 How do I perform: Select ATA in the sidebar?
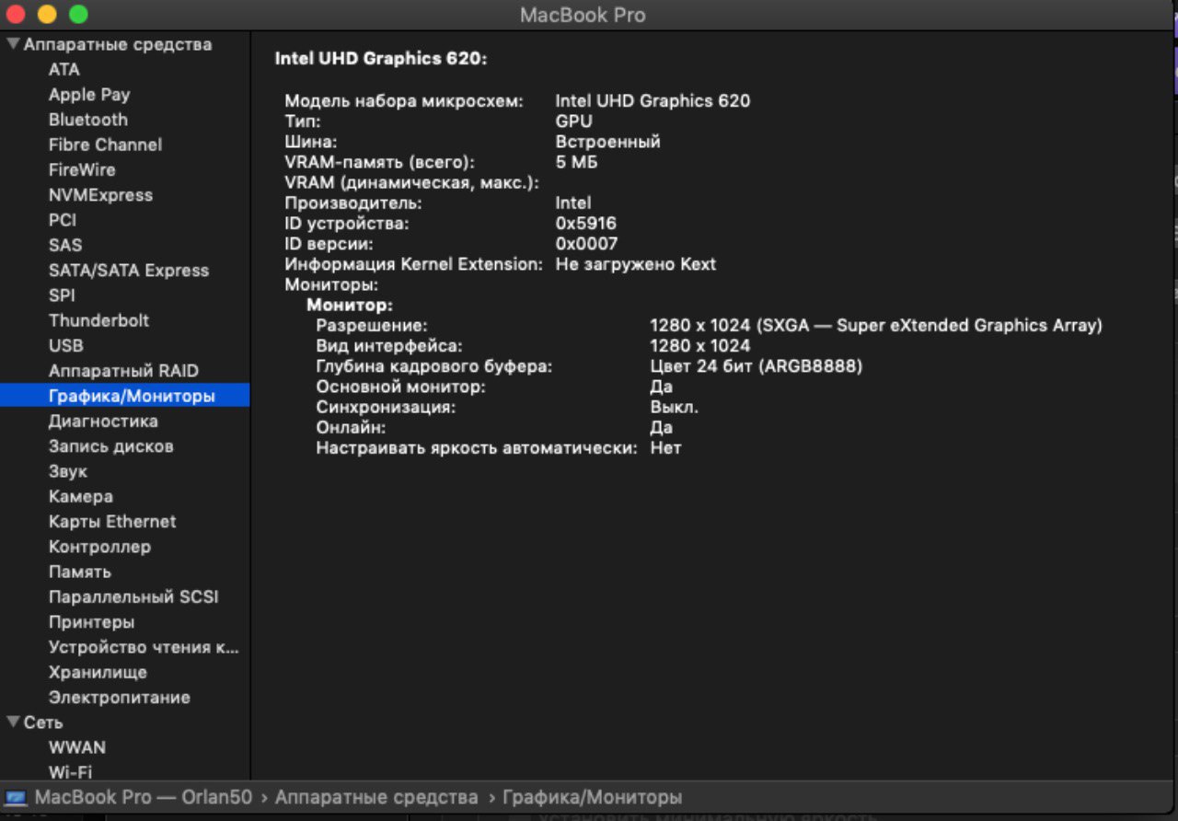click(x=64, y=70)
